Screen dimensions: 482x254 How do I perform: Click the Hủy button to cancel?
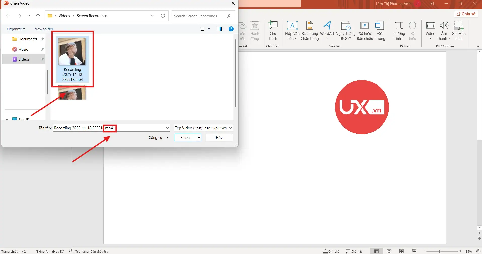tap(219, 138)
